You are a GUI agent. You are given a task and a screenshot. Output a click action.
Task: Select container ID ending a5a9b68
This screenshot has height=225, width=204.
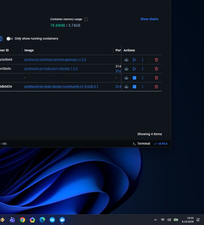[x=6, y=60]
